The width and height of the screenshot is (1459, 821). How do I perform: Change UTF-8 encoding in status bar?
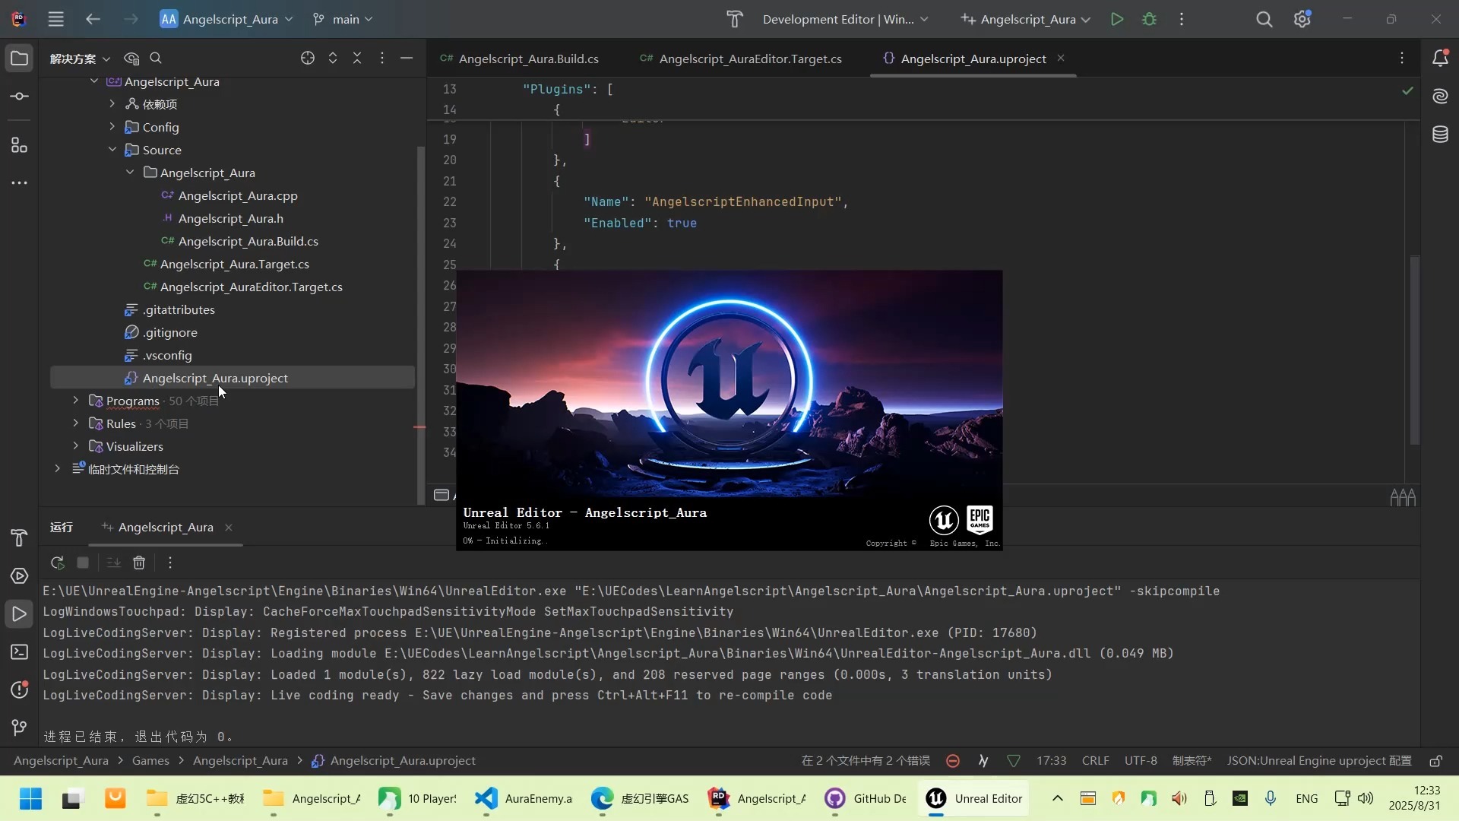pos(1141,761)
